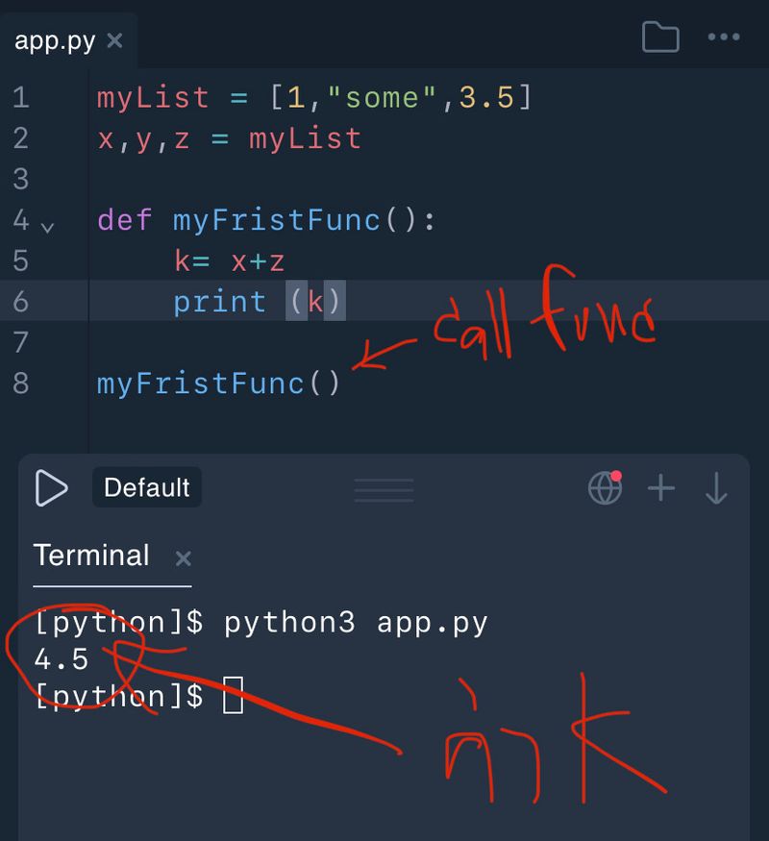
Task: Place cursor on the myList assignment line
Action: pos(313,97)
